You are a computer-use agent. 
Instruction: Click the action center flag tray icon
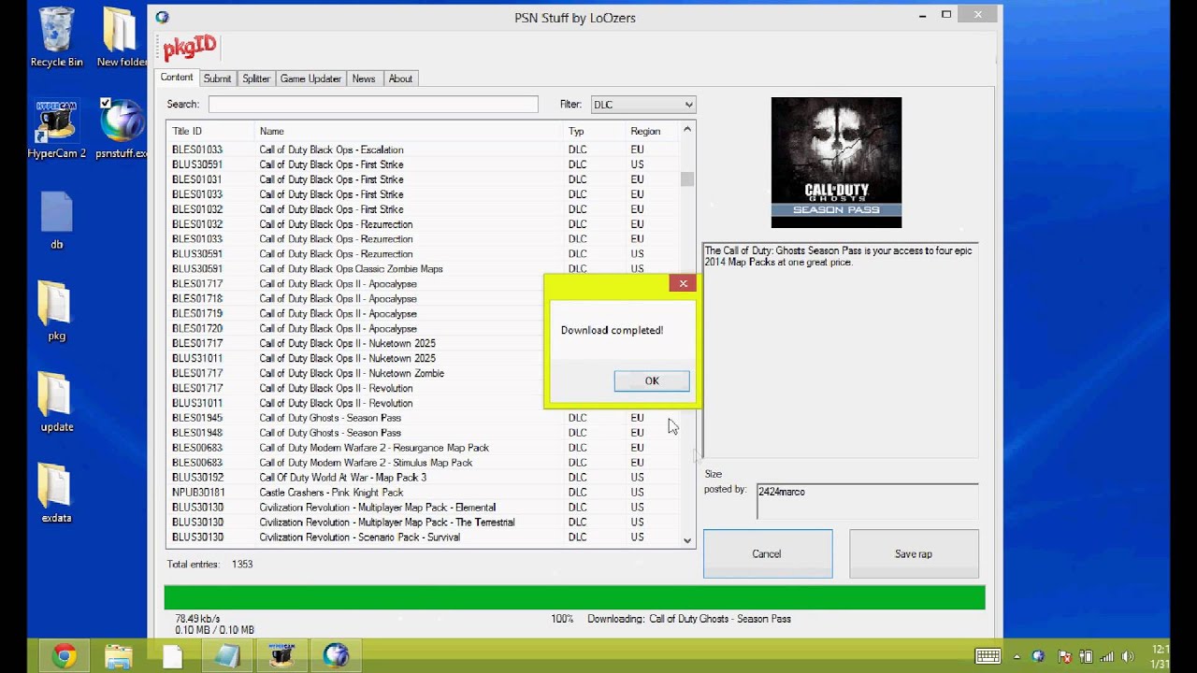tap(1062, 656)
